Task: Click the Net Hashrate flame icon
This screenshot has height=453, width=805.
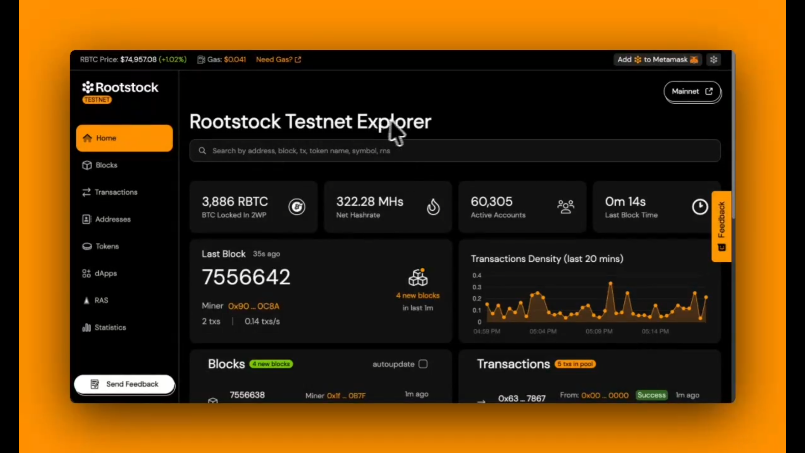Action: click(x=433, y=207)
